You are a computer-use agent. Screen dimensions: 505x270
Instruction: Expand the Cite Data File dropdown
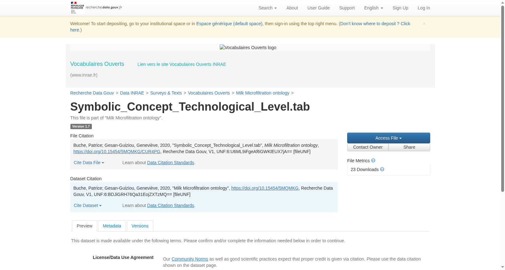pos(89,163)
